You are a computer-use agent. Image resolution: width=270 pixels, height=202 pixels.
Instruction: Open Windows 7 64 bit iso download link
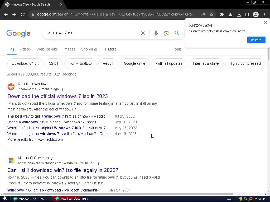(53, 190)
